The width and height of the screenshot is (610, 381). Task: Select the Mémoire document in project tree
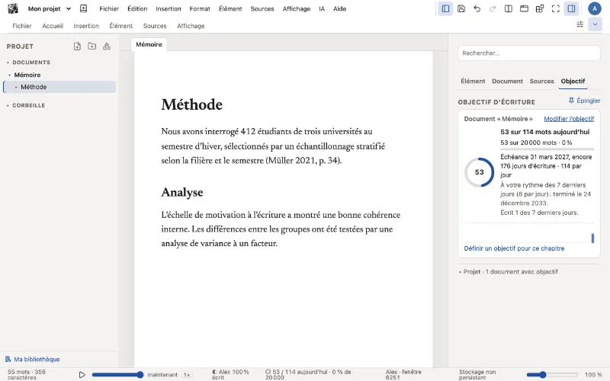coord(27,75)
